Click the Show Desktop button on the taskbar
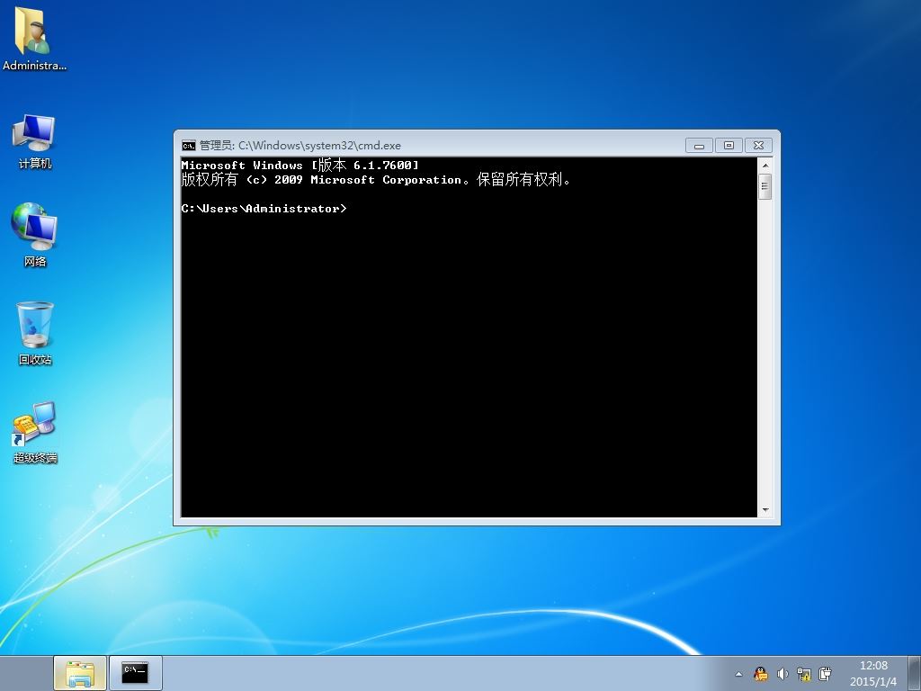 [914, 673]
